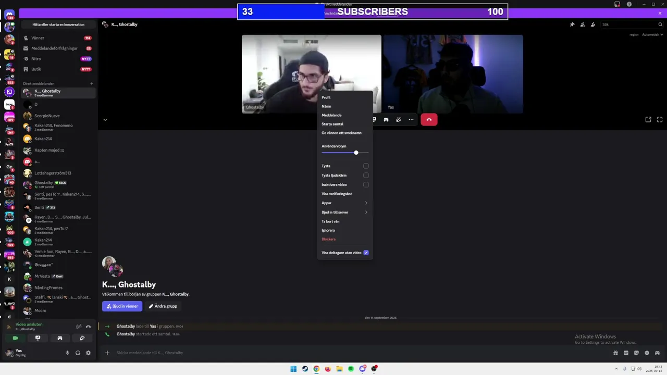Open the region Automatisk dropdown
Image resolution: width=667 pixels, height=375 pixels.
[651, 35]
